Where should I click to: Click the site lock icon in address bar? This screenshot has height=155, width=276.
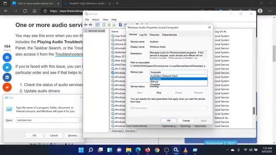point(45,11)
